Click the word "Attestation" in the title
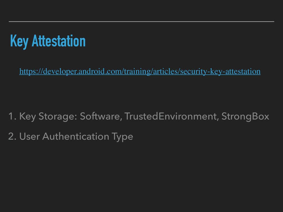The width and height of the screenshot is (283, 212). click(x=58, y=42)
